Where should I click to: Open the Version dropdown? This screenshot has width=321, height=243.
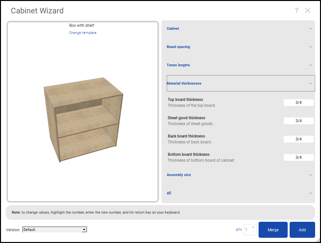click(55, 230)
